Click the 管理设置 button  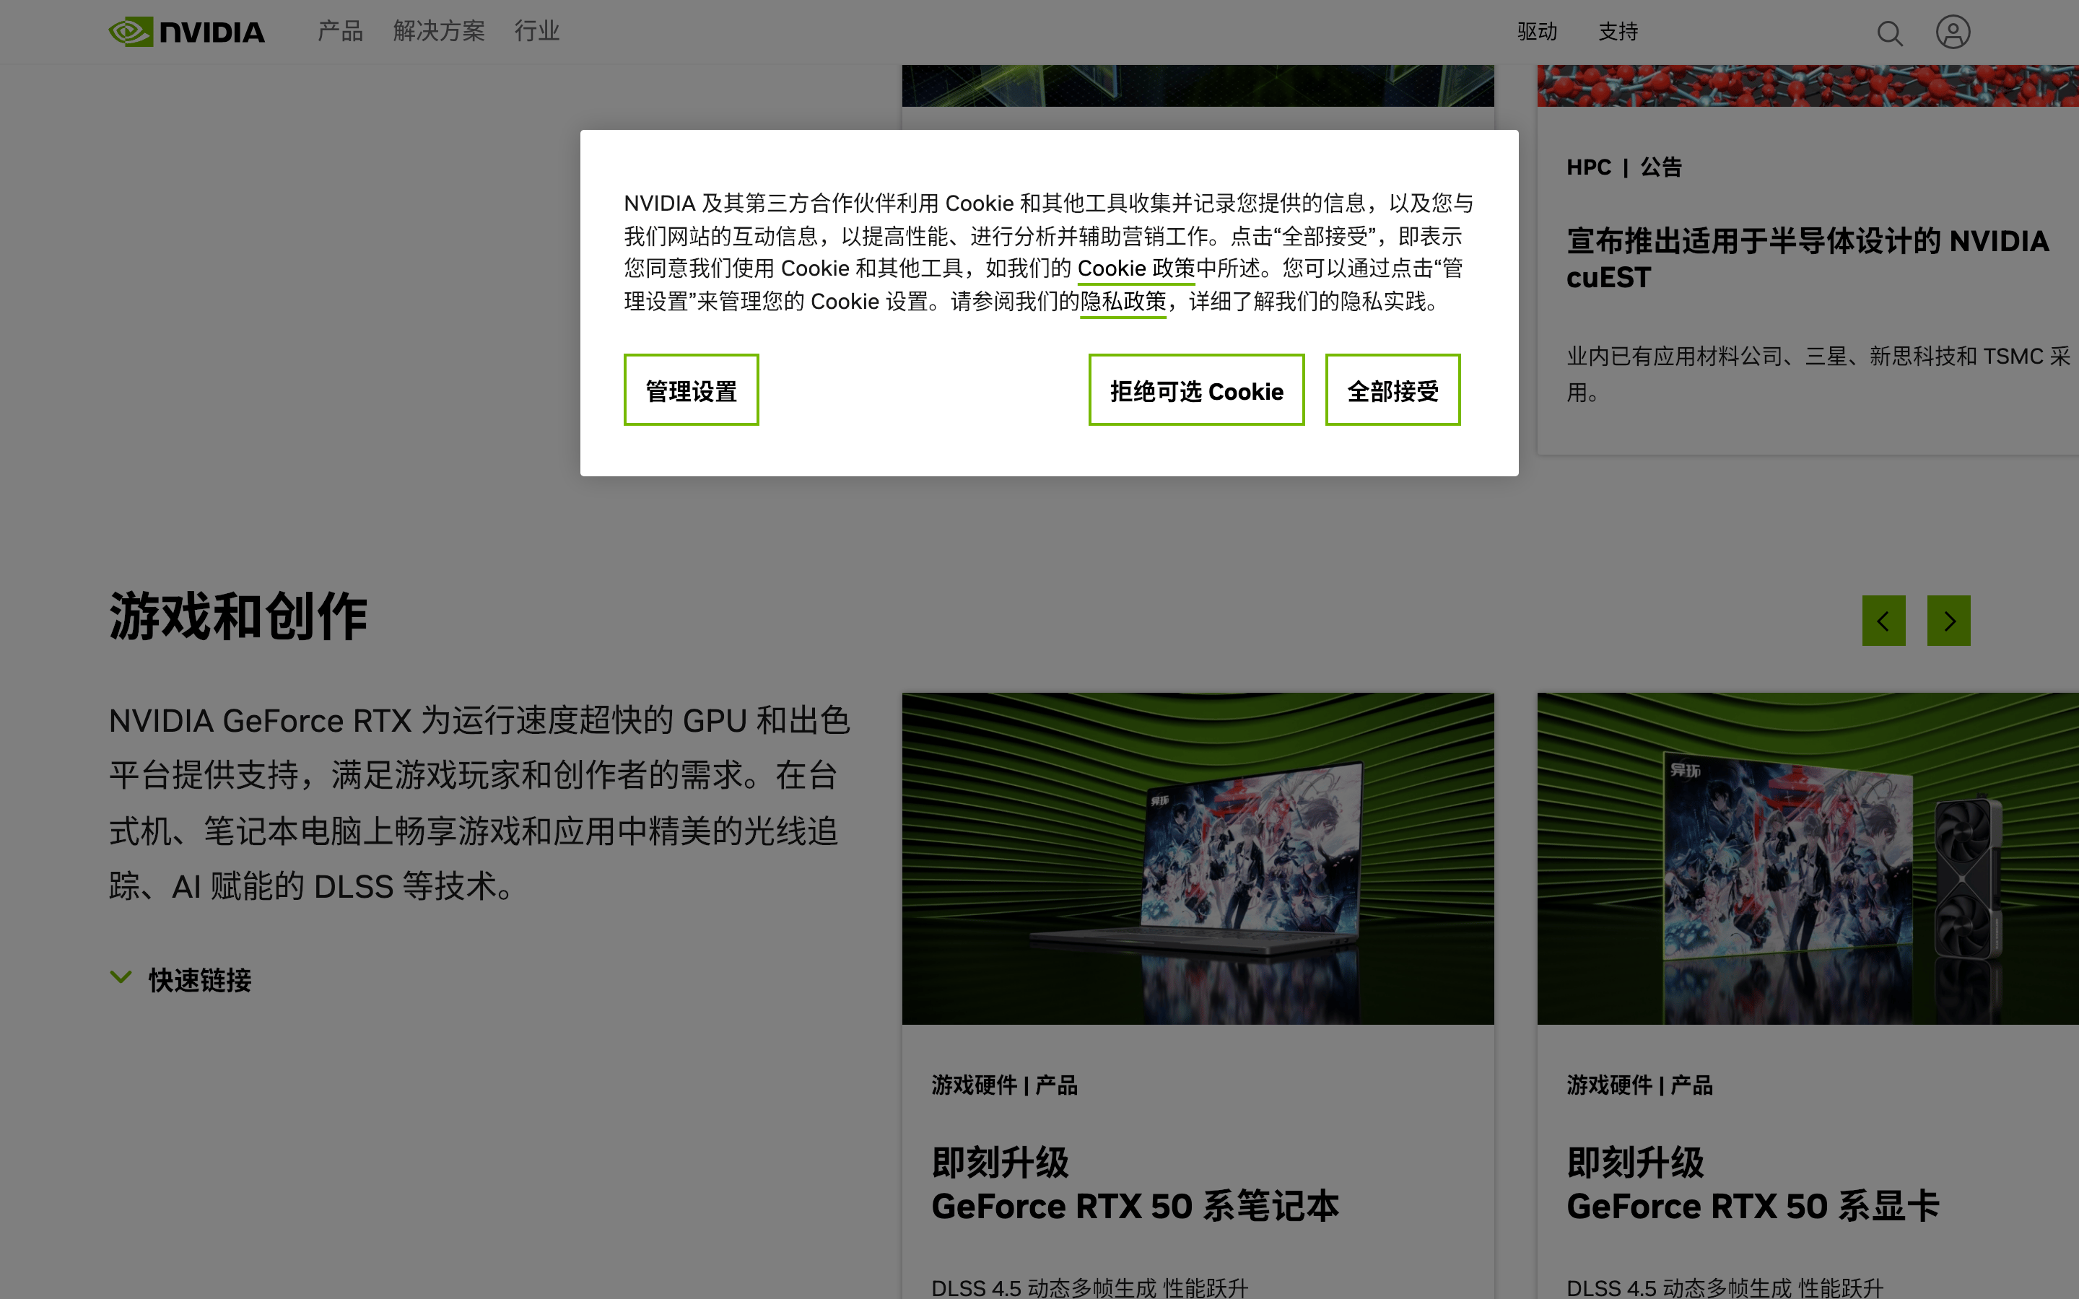pos(691,390)
